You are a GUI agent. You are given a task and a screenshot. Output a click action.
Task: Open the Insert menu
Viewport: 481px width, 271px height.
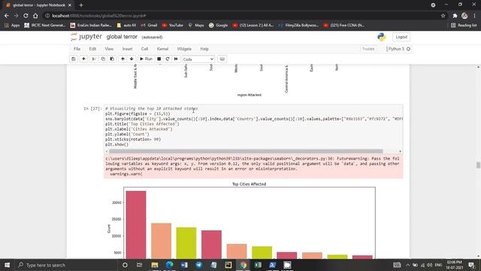[127, 49]
